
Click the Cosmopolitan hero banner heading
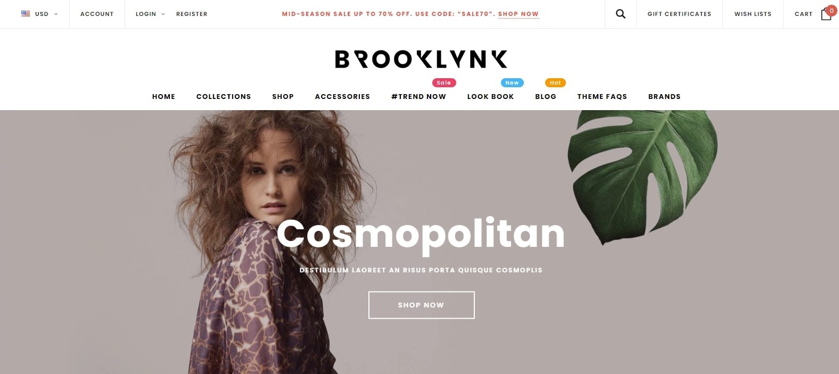tap(421, 234)
